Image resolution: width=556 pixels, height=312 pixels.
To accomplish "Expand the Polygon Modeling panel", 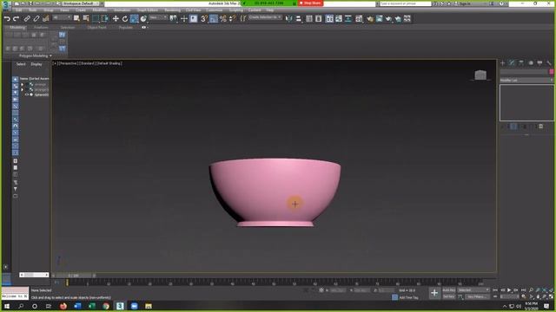I will (x=35, y=55).
